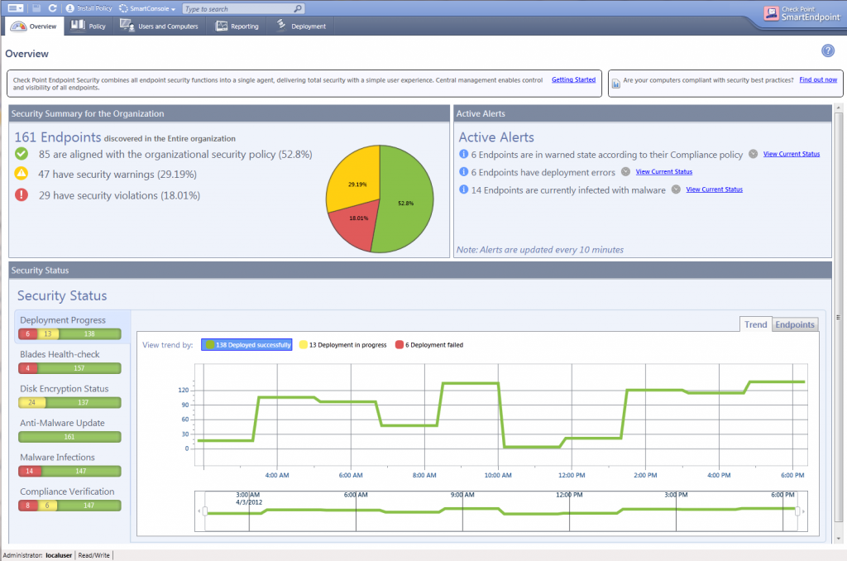Click the Compliance Verification status bar
Screen dimensions: 847x561
69,505
